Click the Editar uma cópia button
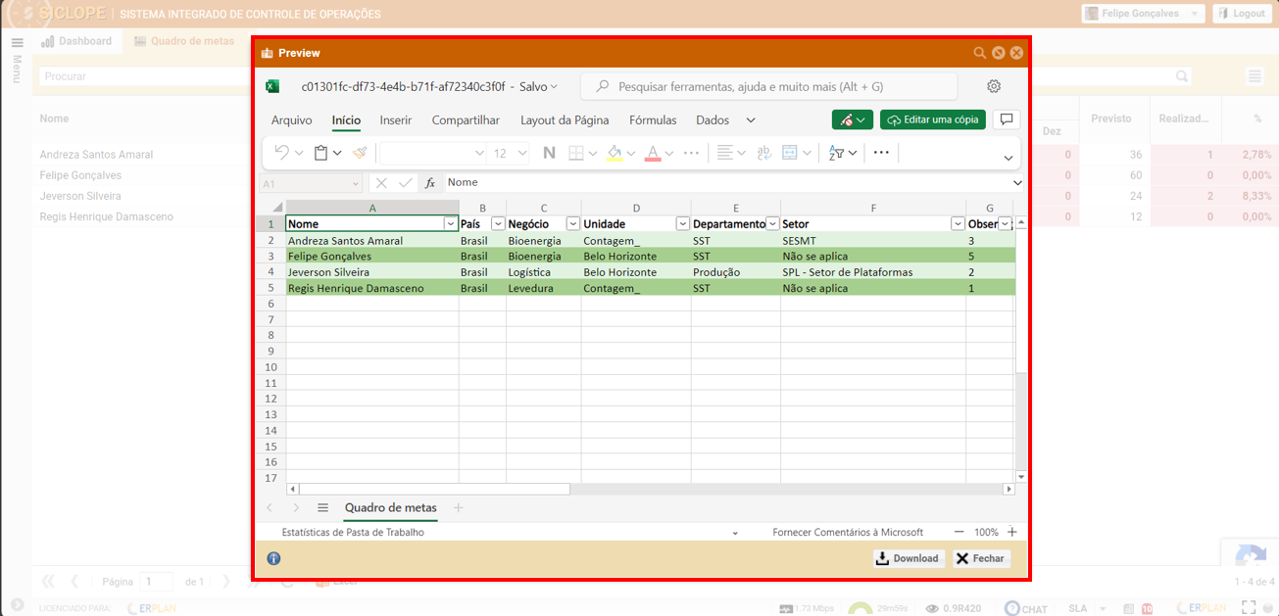The width and height of the screenshot is (1279, 616). [933, 119]
